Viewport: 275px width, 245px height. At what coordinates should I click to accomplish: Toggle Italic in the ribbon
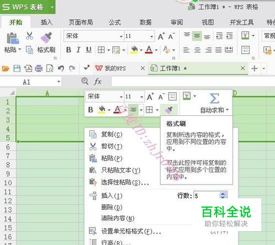[x=79, y=50]
